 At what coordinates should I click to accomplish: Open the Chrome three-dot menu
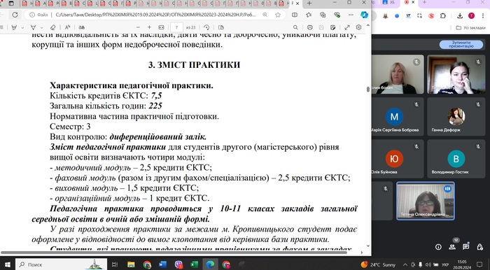tap(483, 16)
